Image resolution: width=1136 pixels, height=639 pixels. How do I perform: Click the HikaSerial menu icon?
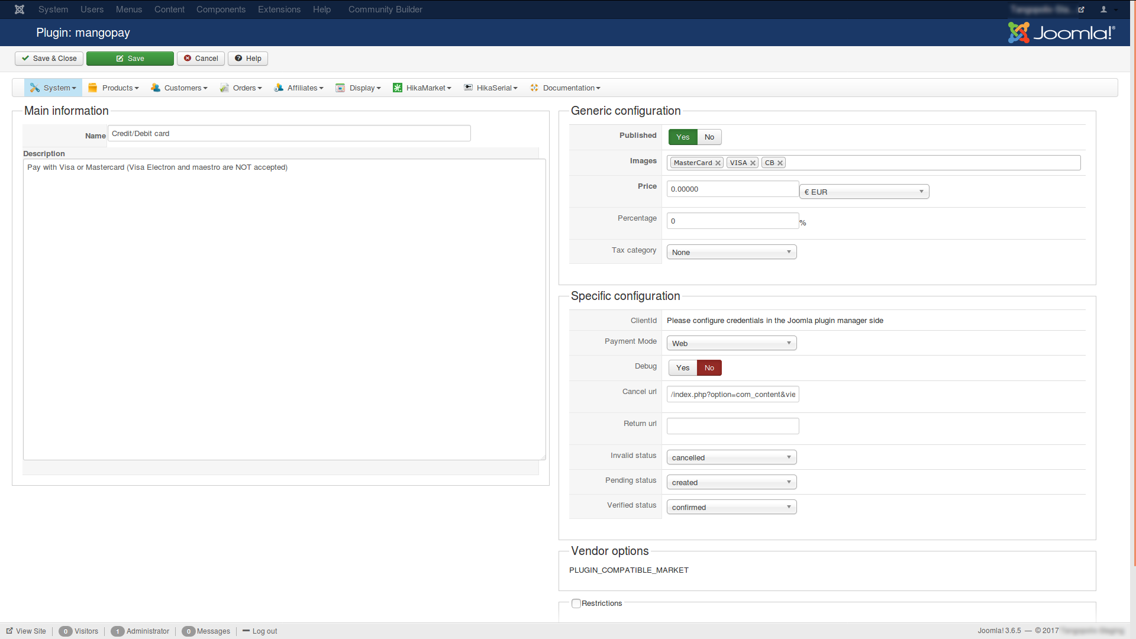tap(468, 88)
